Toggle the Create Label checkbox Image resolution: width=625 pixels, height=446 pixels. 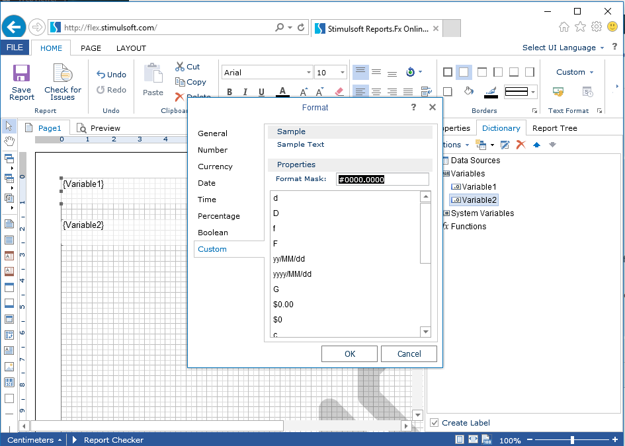pyautogui.click(x=435, y=423)
